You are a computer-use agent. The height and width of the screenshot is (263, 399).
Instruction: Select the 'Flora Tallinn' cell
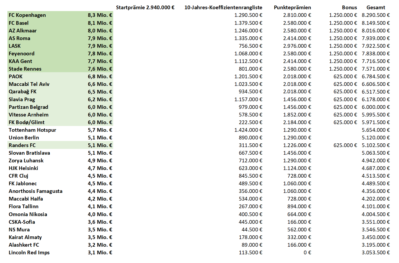pyautogui.click(x=23, y=206)
